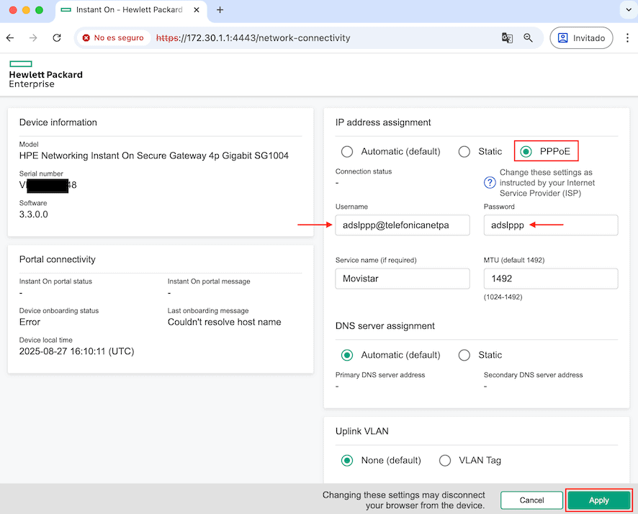The image size is (638, 514).
Task: Click the zoom magnifier icon in address bar
Action: pos(529,38)
